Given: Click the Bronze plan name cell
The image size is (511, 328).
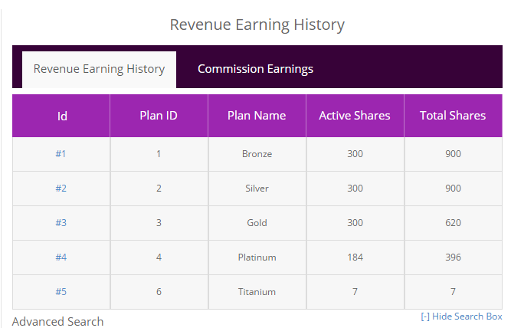Looking at the screenshot, I should pyautogui.click(x=257, y=154).
